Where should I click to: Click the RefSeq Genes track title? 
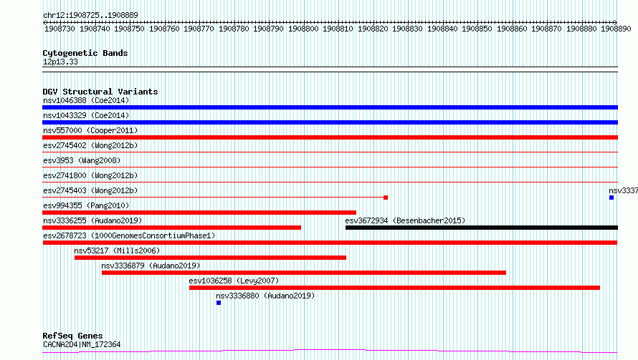[73, 336]
